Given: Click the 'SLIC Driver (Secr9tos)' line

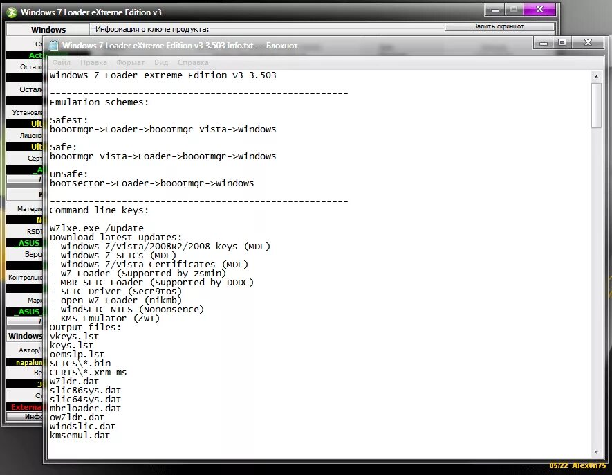Looking at the screenshot, I should click(x=115, y=292).
